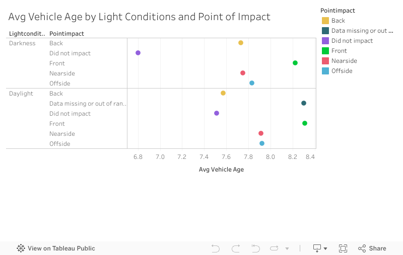Click the Pointimpact column header
403x255 pixels.
pos(66,34)
